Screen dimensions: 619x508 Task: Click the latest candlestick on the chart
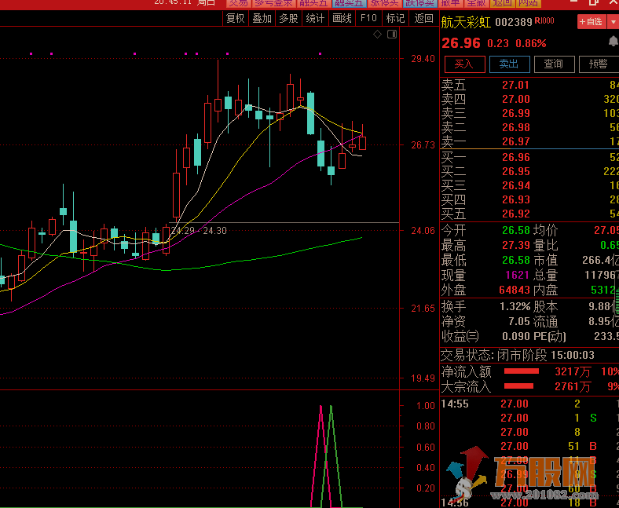[362, 143]
